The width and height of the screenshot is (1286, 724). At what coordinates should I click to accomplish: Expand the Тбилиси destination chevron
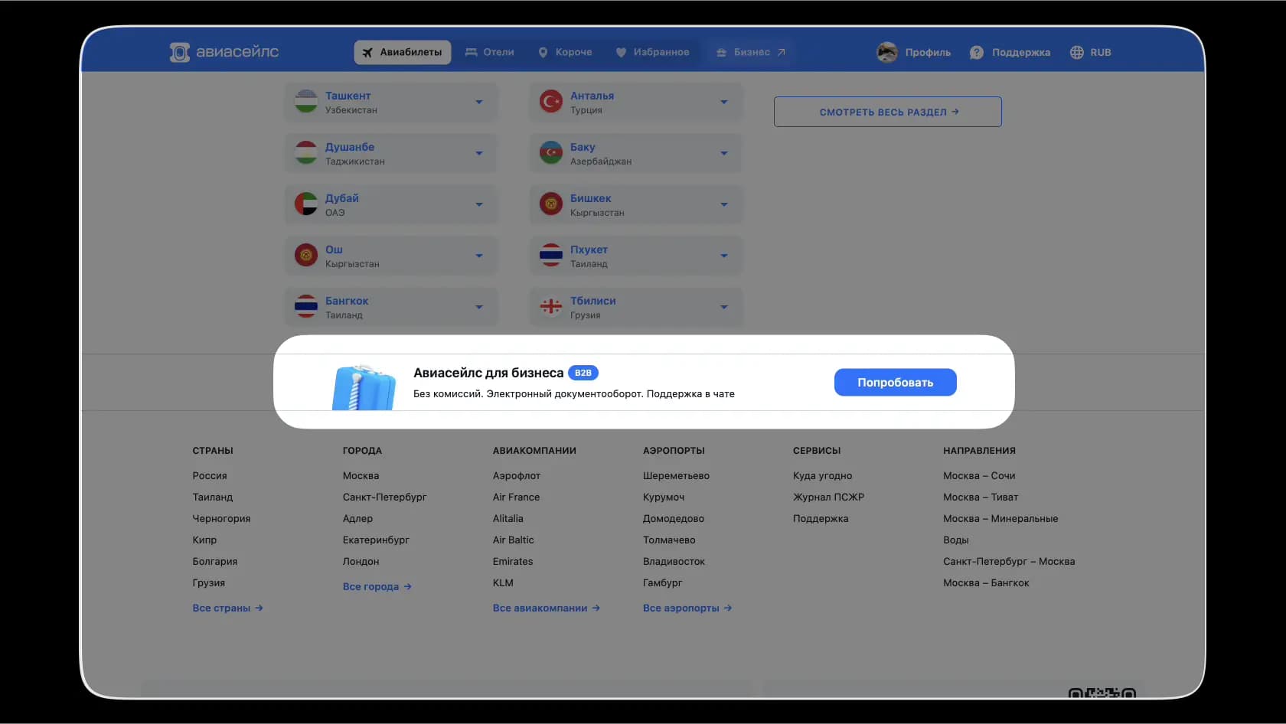tap(724, 307)
